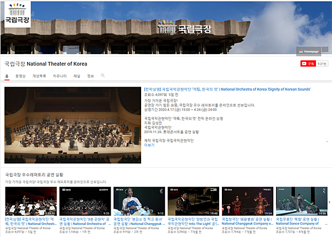The width and height of the screenshot is (332, 237).
Task: Open dance thumbnail with 19:56 duration
Action: pos(302,201)
